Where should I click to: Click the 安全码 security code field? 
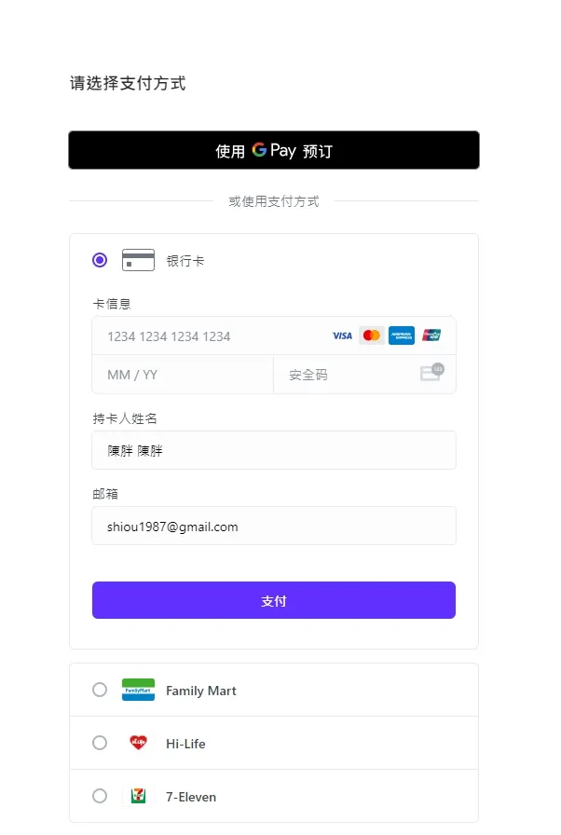click(345, 375)
